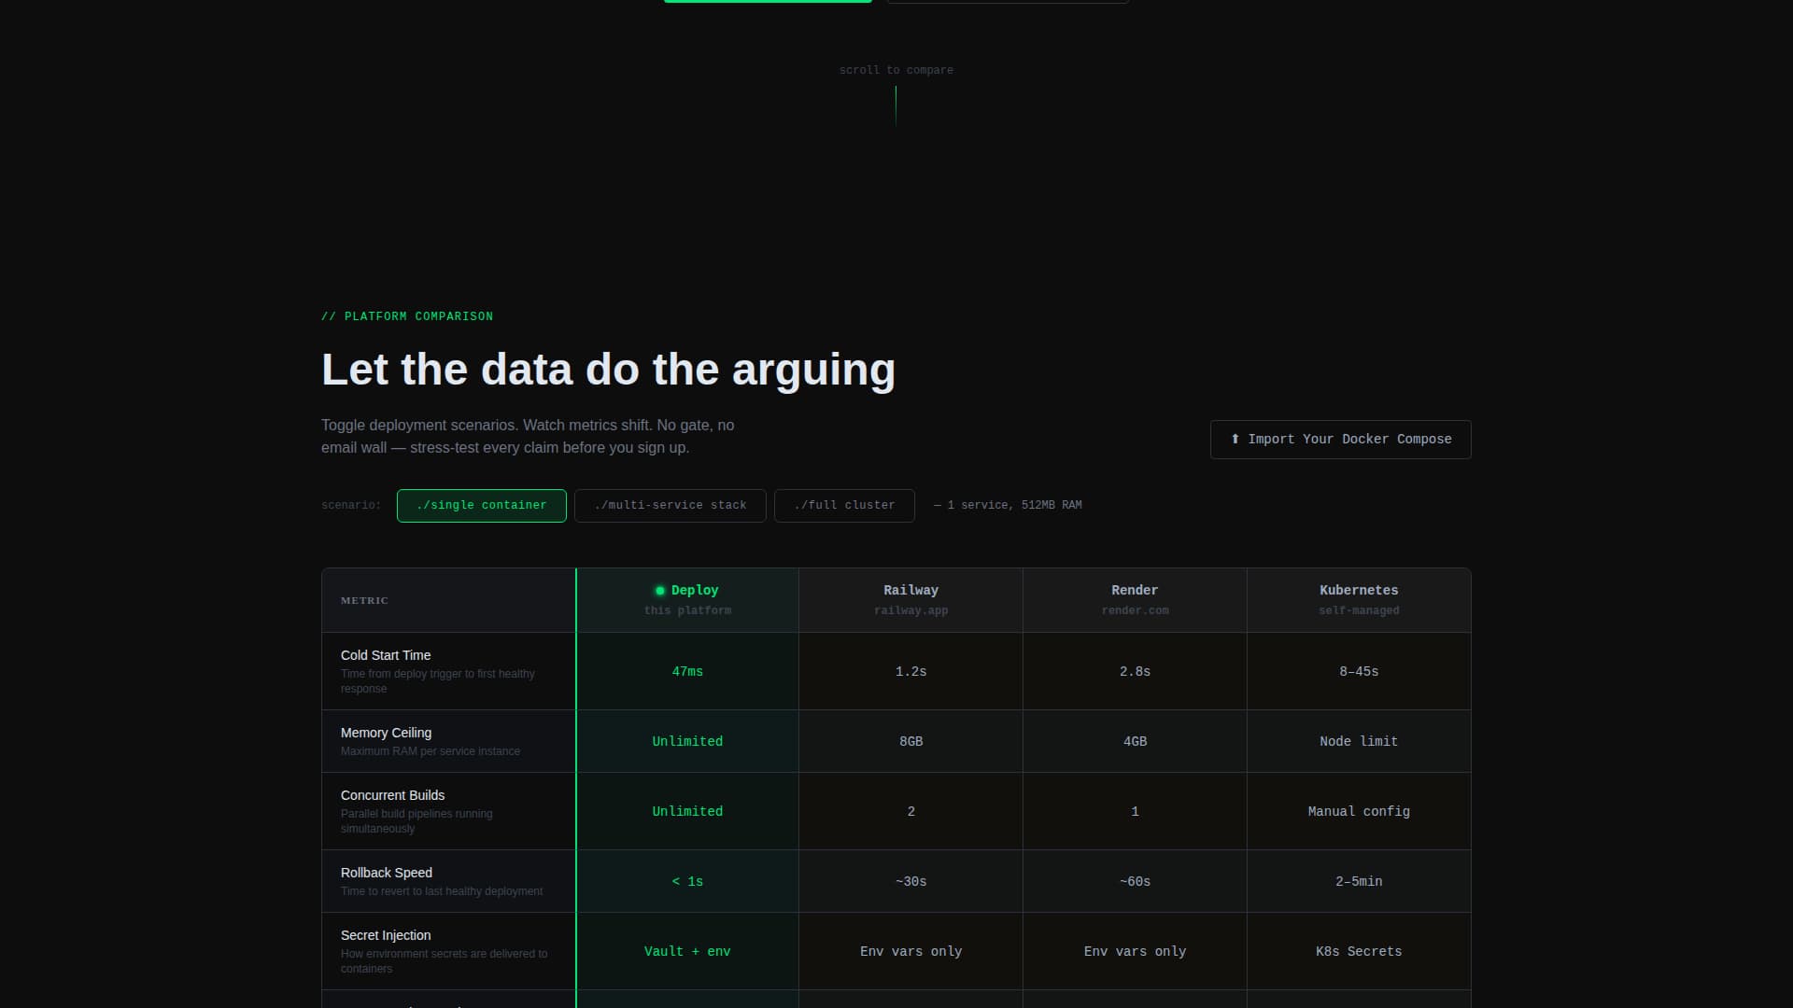The image size is (1793, 1008).
Task: Click Deploy's Unlimited concurrent builds cell
Action: 687,812
